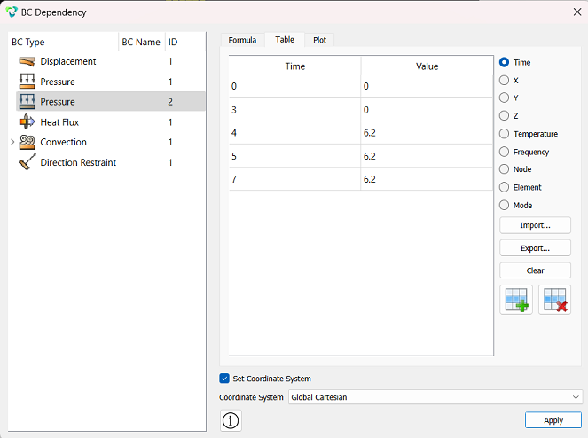Viewport: 588px width, 438px height.
Task: Open the Coordinate System dropdown
Action: pos(435,397)
